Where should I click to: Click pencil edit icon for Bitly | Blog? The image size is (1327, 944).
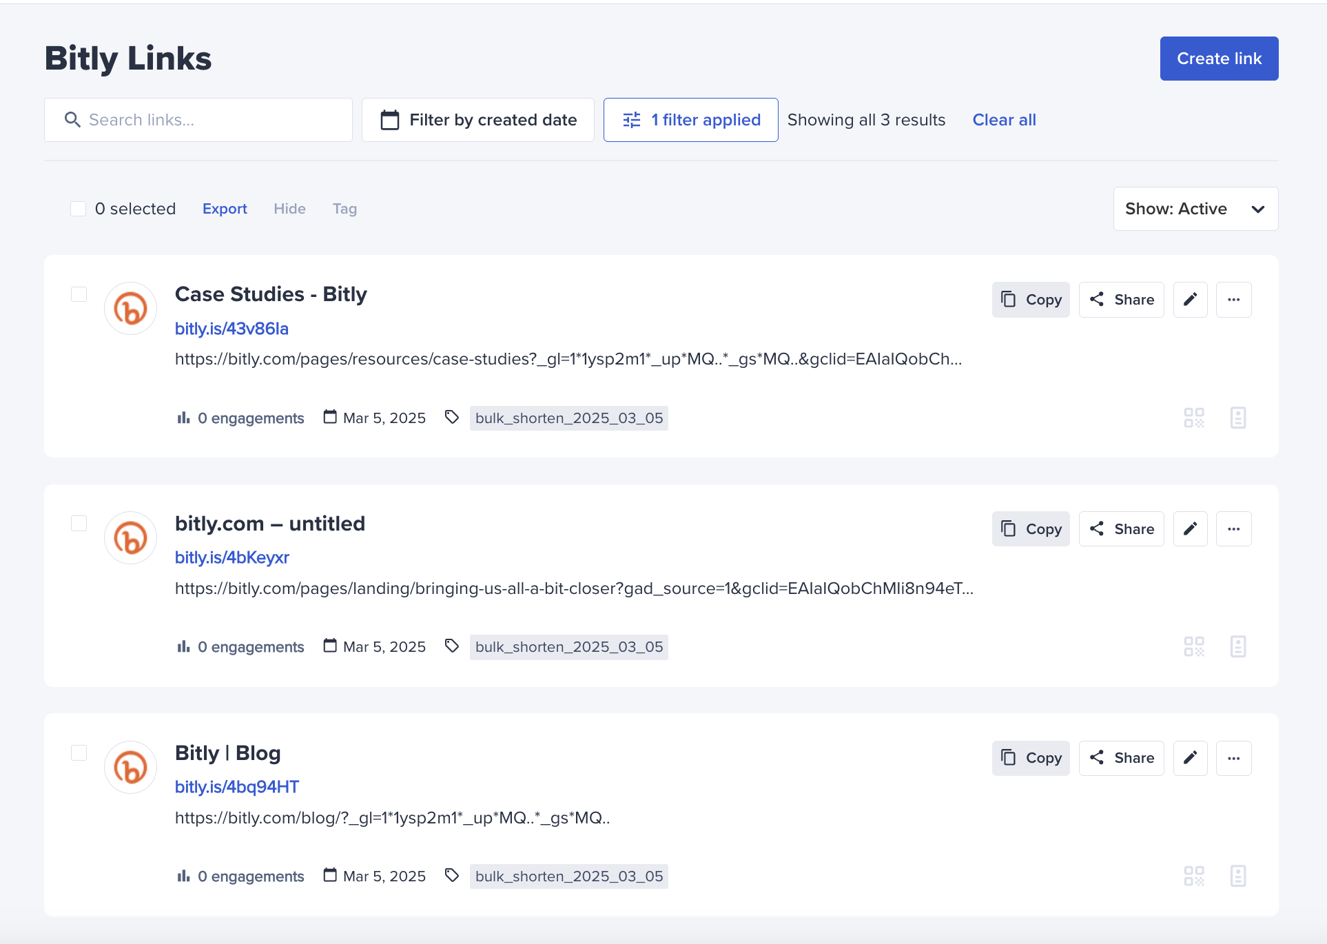(1190, 758)
